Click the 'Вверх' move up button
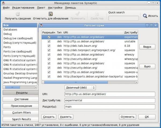This screenshot has width=161, height=128. [x=147, y=47]
